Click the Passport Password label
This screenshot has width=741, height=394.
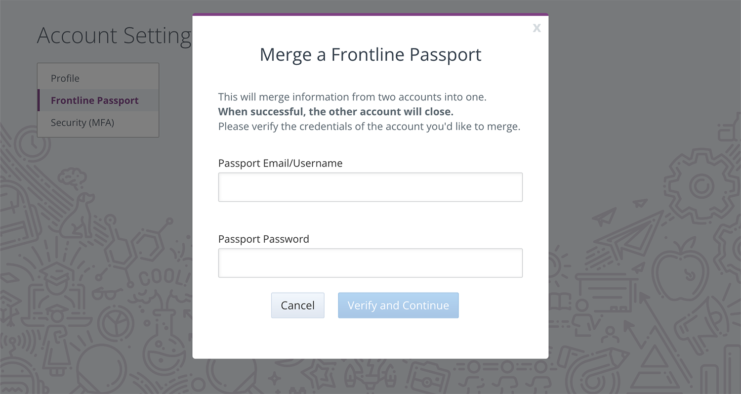click(x=263, y=239)
